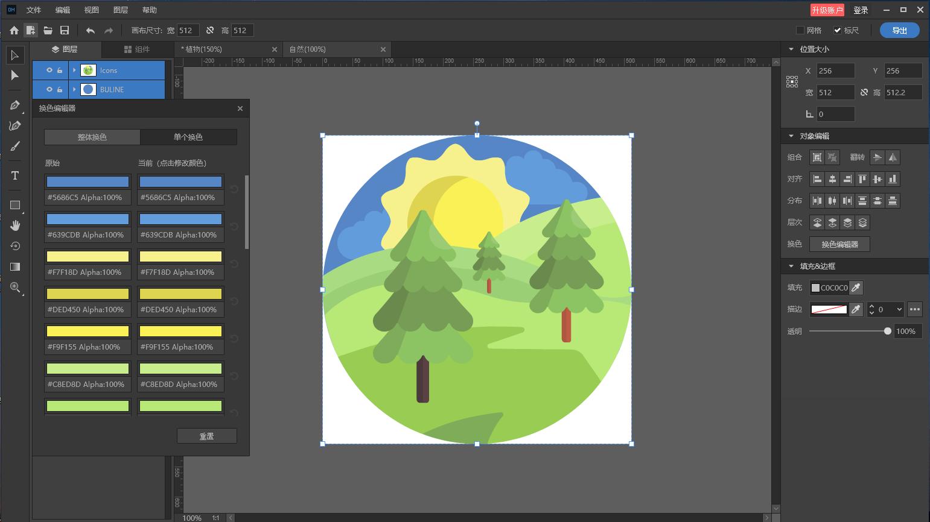Image resolution: width=930 pixels, height=522 pixels.
Task: Click the bring-to-front layering icon
Action: [817, 222]
